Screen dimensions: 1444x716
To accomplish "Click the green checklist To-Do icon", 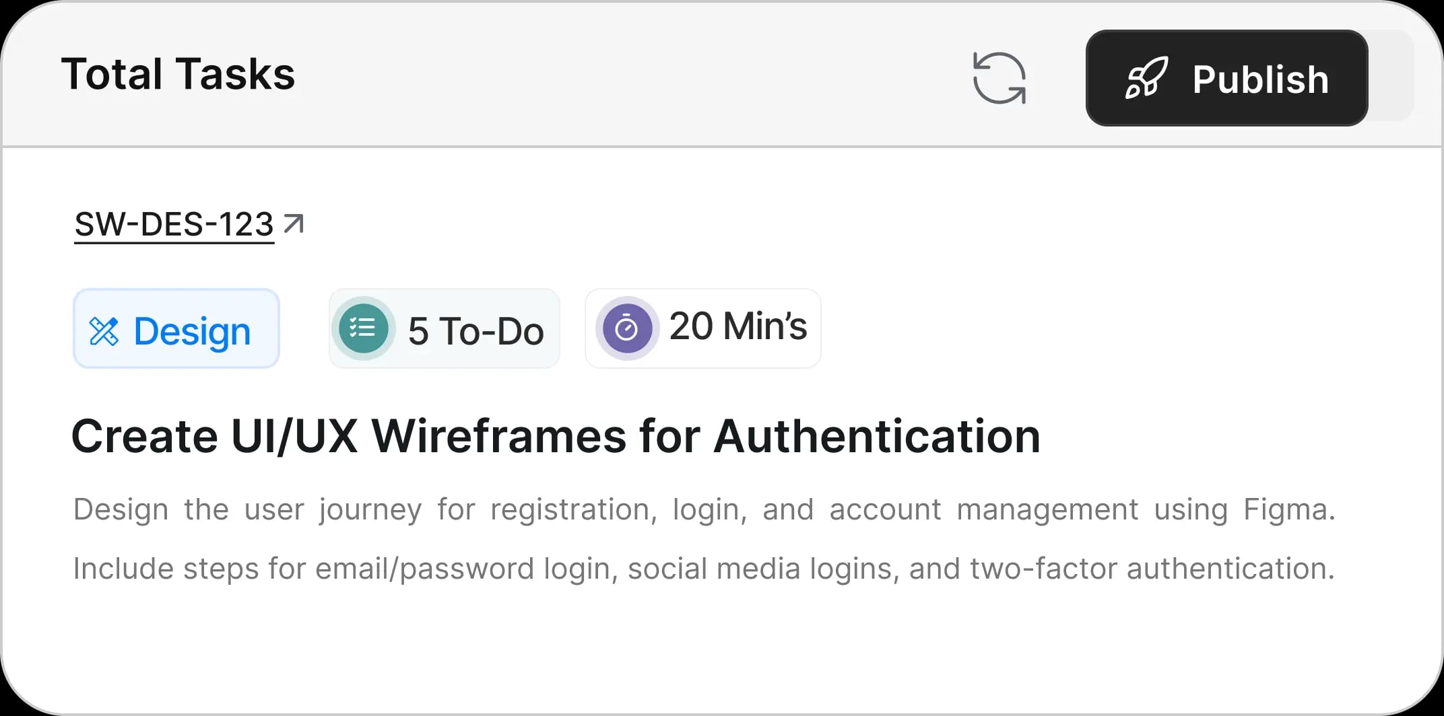I will (x=363, y=328).
